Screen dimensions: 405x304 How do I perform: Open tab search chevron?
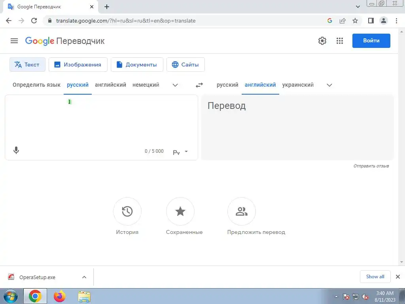[x=358, y=7]
